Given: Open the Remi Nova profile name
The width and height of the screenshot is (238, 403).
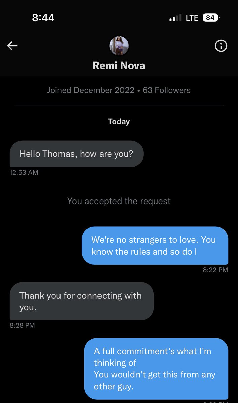Looking at the screenshot, I should click(x=119, y=65).
